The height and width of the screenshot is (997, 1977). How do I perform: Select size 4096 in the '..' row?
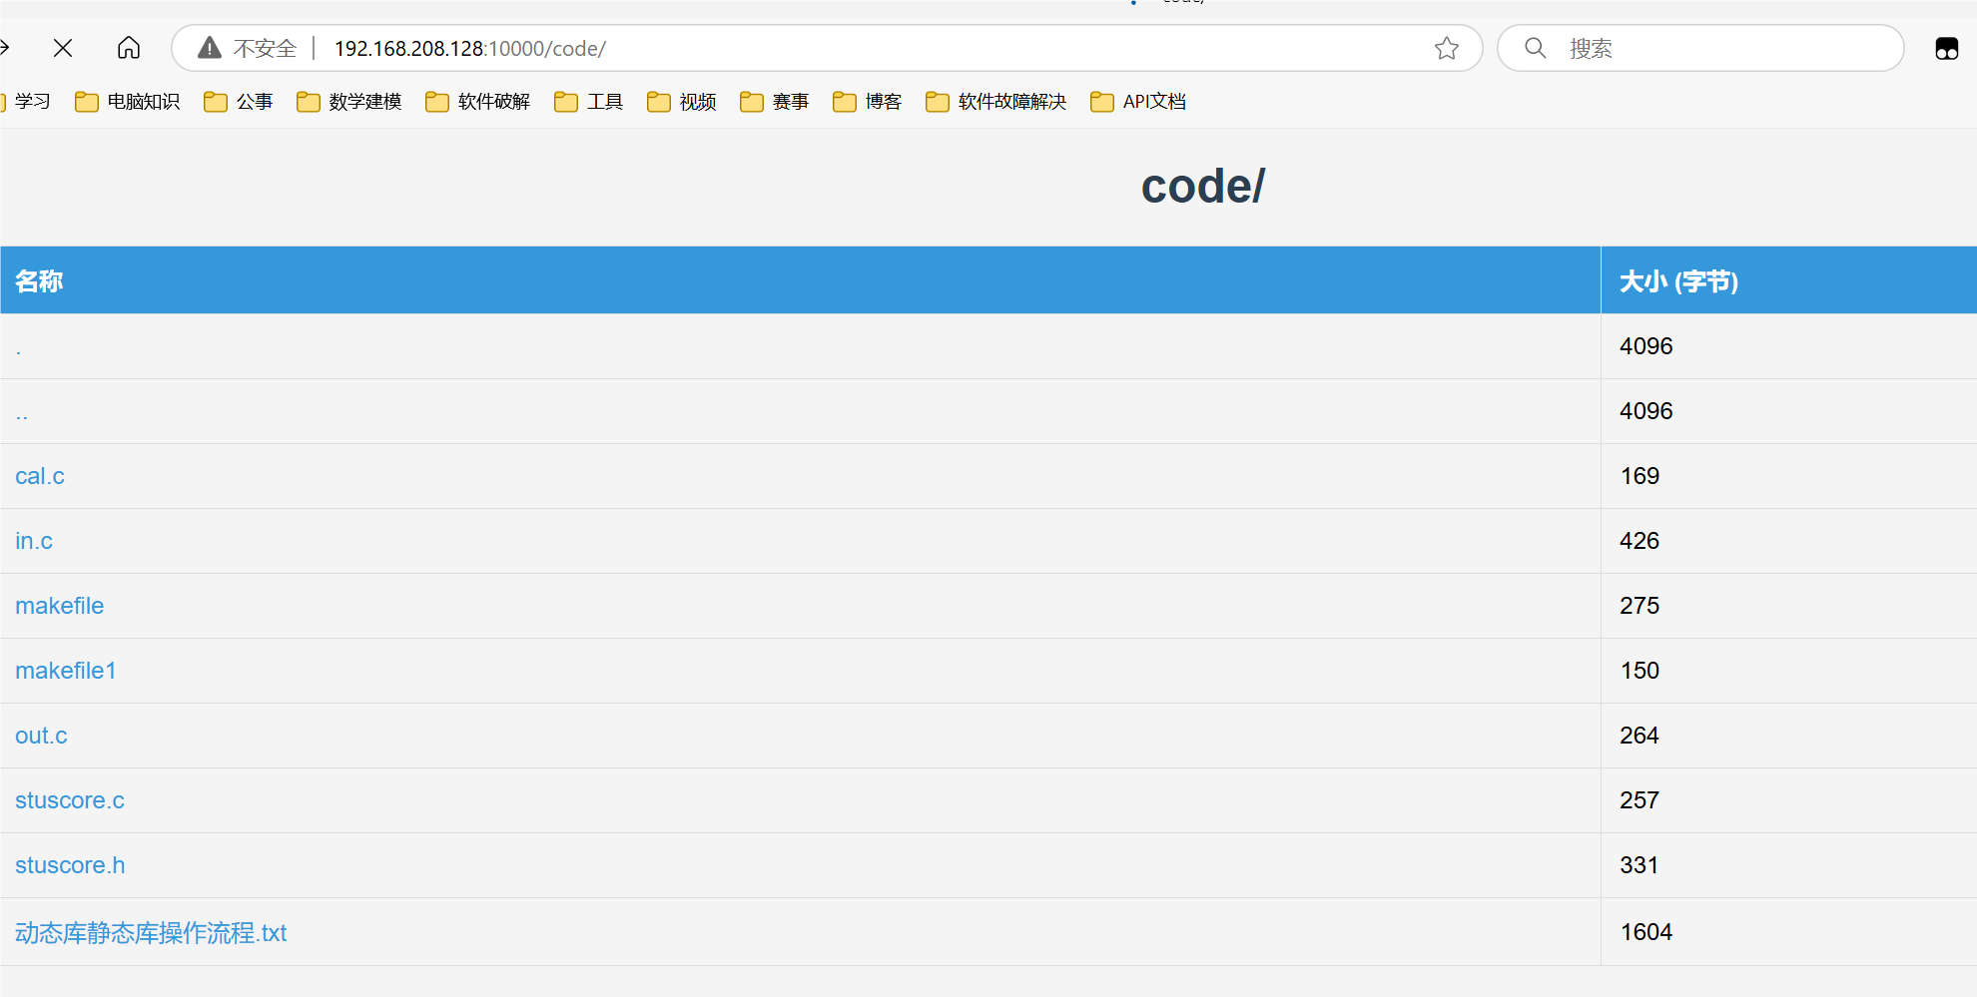pyautogui.click(x=1647, y=411)
